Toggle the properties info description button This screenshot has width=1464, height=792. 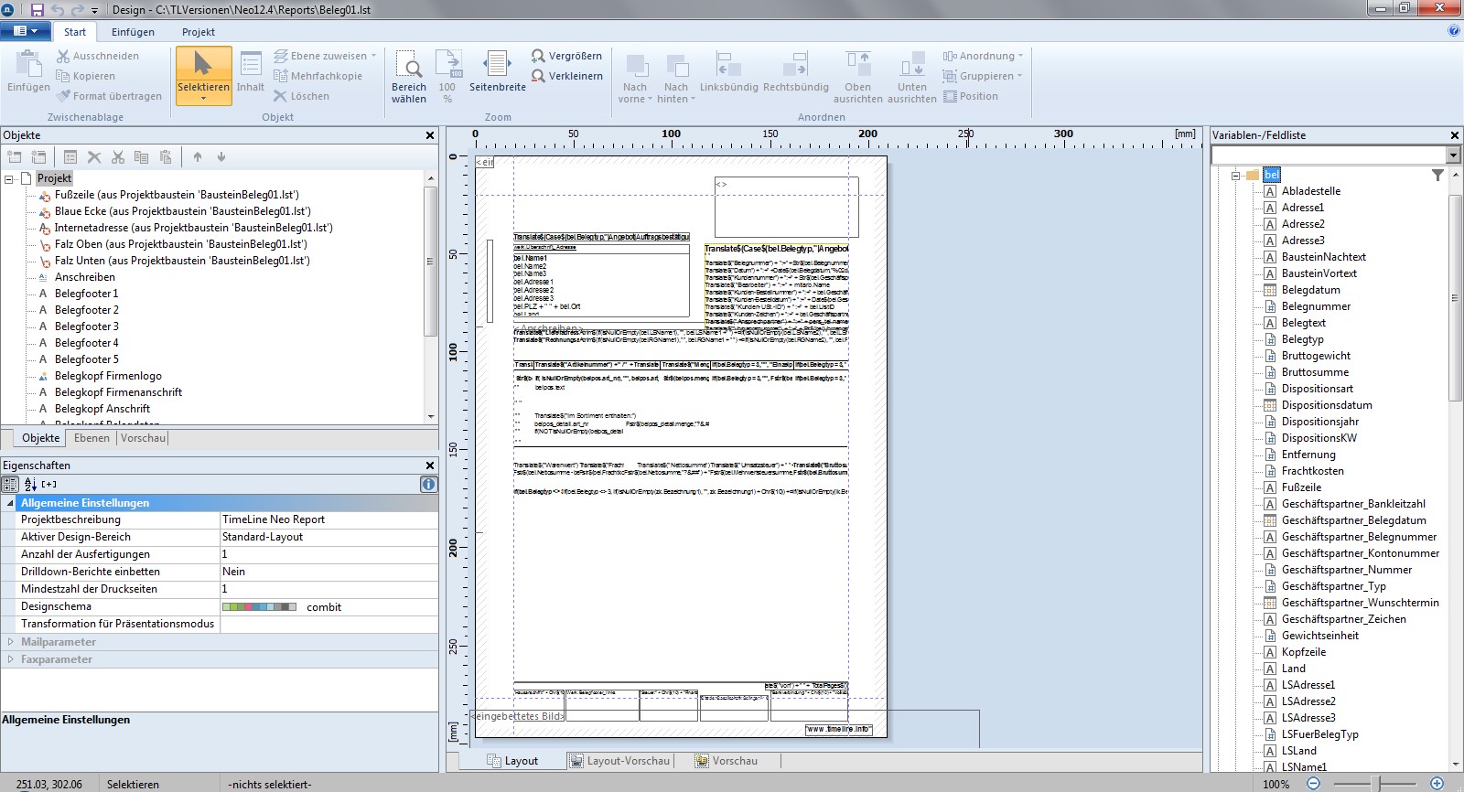pos(427,485)
